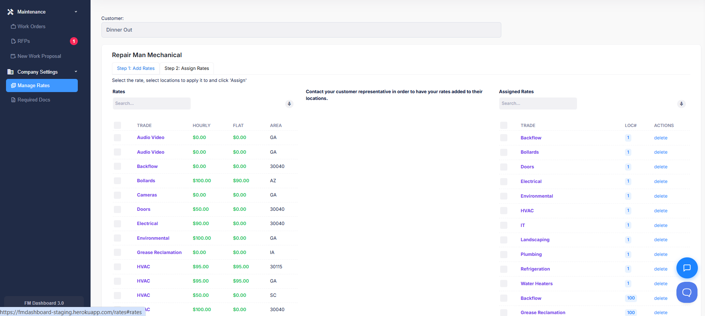
Task: Collapse the Company Settings section
Action: 76,72
